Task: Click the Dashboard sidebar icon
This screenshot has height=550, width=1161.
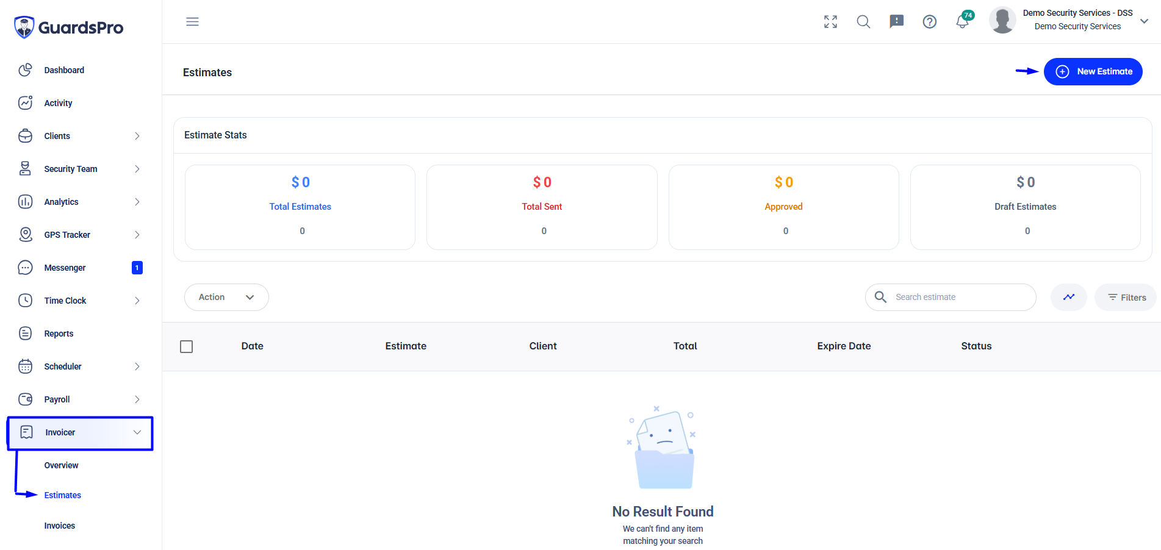Action: pyautogui.click(x=25, y=70)
